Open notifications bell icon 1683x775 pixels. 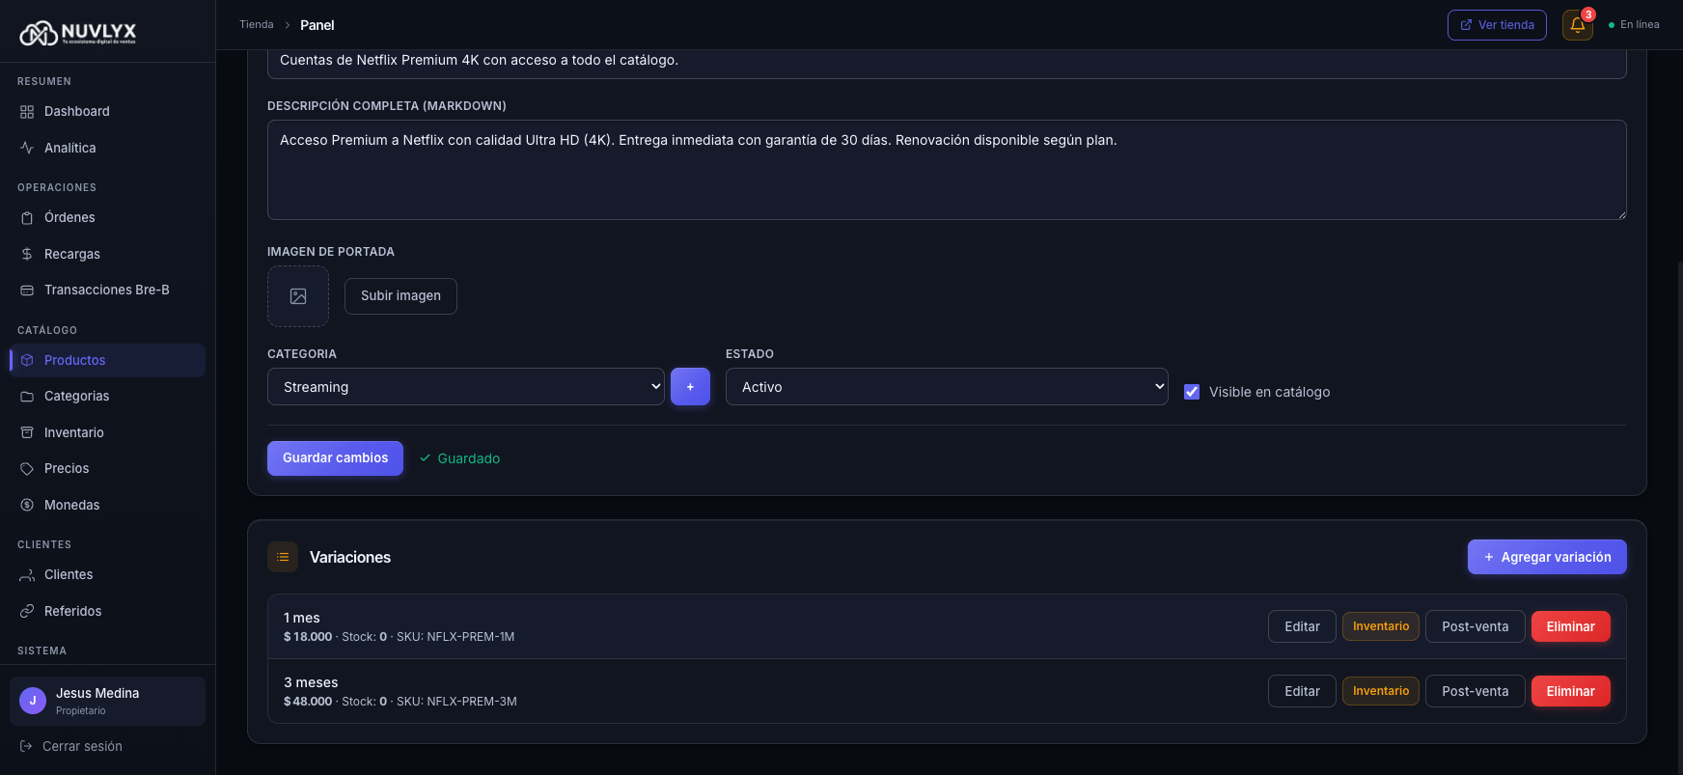pos(1578,25)
